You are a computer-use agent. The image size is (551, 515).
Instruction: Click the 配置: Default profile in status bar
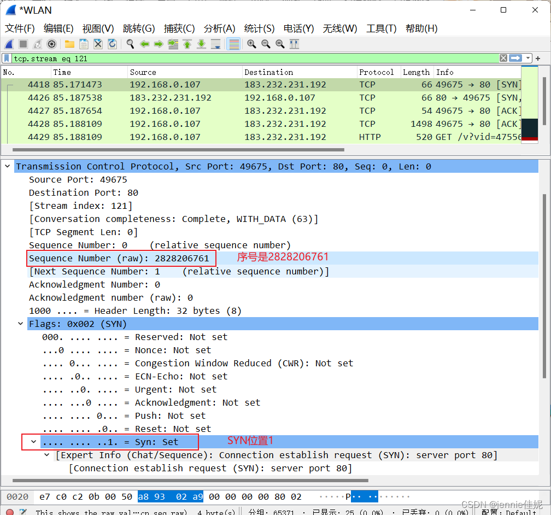pyautogui.click(x=509, y=512)
